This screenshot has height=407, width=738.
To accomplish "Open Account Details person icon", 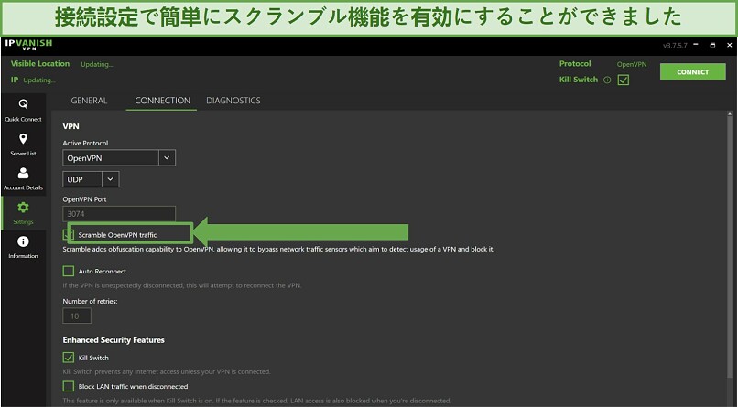I will coord(23,174).
